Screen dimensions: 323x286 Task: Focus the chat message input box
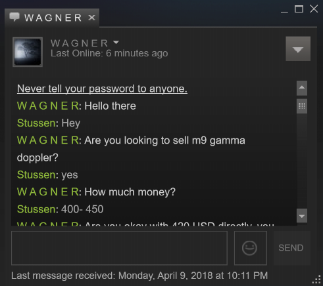[x=119, y=248]
